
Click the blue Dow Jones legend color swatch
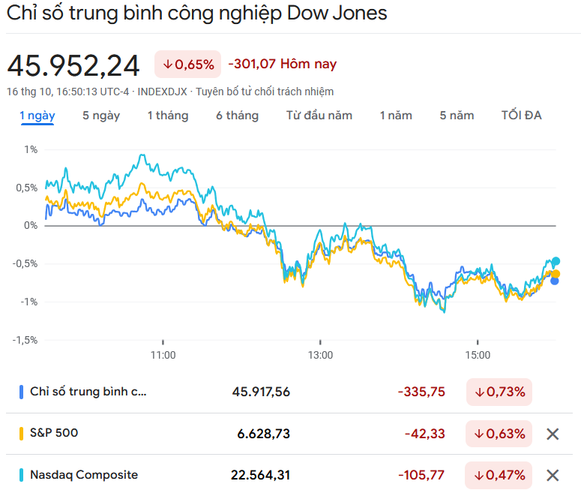pyautogui.click(x=21, y=392)
